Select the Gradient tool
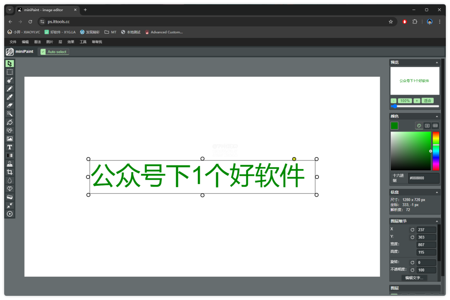Viewport: 450px width, 300px height. 10,155
